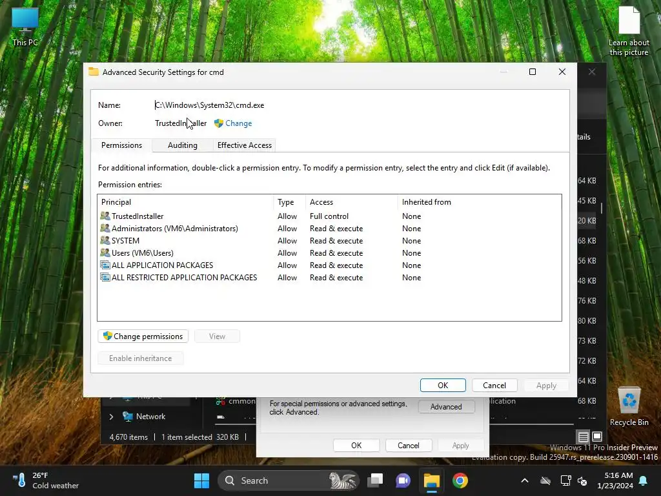
Task: Show hidden icons tray chevron
Action: point(525,480)
